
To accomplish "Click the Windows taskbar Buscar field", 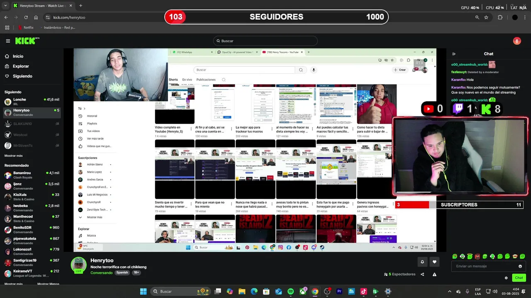I will click(x=180, y=291).
